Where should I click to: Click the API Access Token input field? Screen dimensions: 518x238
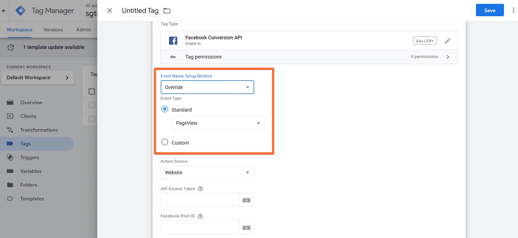coord(200,200)
